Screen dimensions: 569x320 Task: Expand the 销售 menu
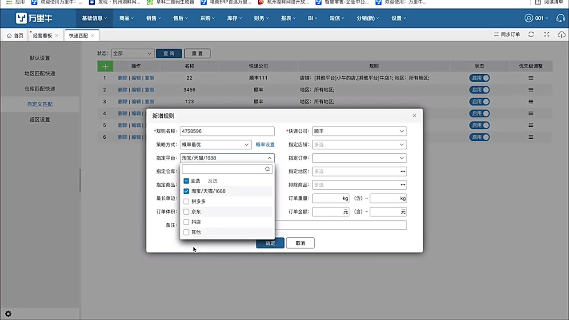click(153, 18)
